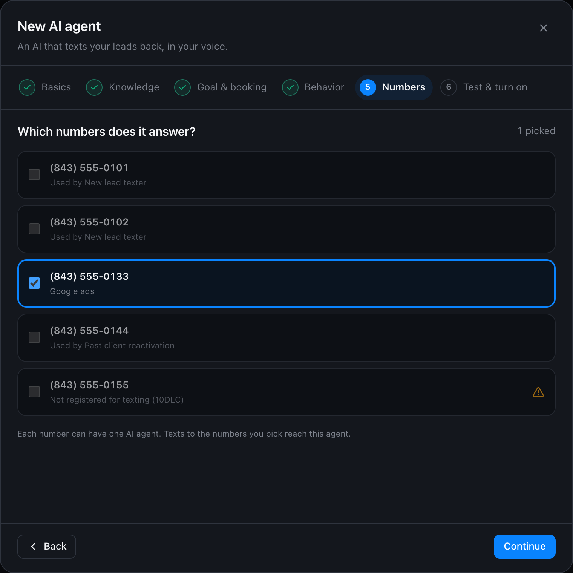Click the step 6 number badge
The width and height of the screenshot is (573, 573).
(449, 87)
